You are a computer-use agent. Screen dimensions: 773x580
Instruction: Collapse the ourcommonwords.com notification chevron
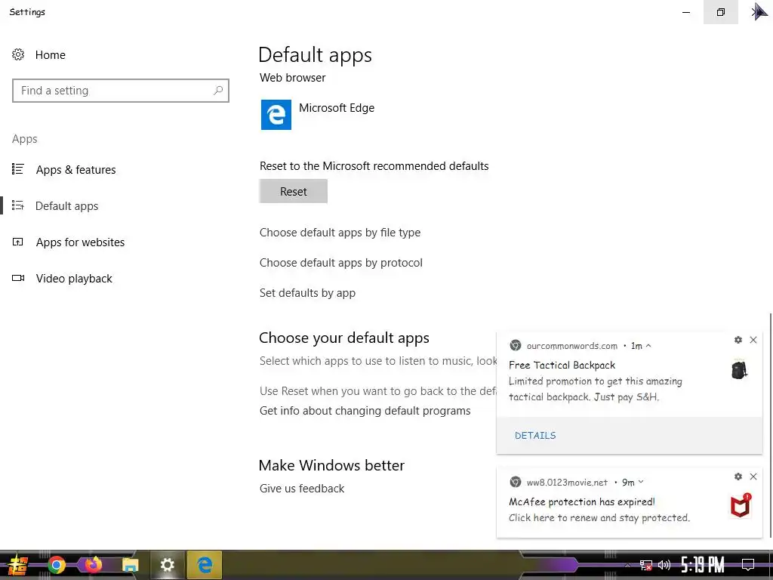pos(648,346)
